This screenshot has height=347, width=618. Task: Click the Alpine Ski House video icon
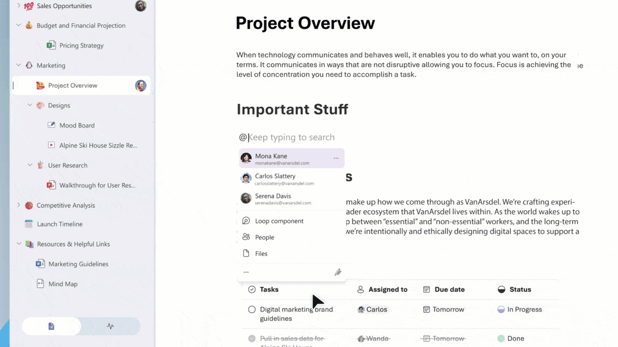pyautogui.click(x=51, y=145)
